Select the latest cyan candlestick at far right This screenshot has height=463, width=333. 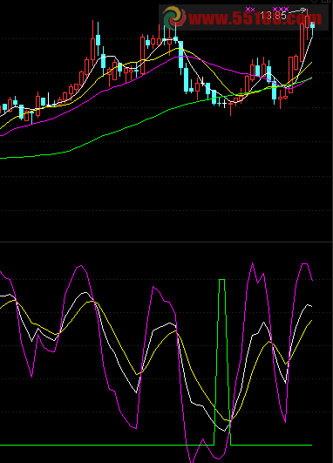(x=312, y=29)
